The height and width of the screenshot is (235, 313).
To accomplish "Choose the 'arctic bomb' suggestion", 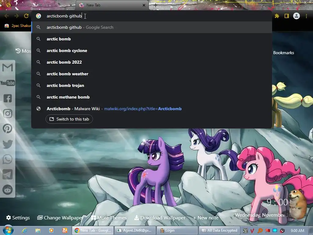I will pyautogui.click(x=152, y=39).
